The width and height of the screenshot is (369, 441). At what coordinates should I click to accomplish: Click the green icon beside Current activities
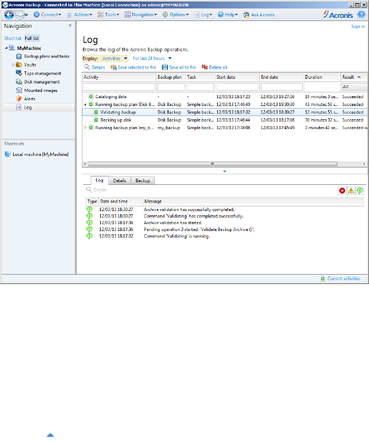point(323,279)
